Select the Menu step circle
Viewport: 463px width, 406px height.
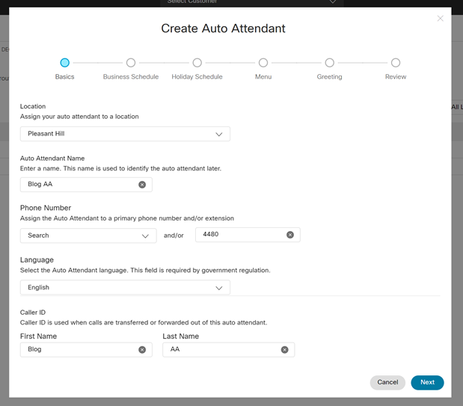pos(263,63)
